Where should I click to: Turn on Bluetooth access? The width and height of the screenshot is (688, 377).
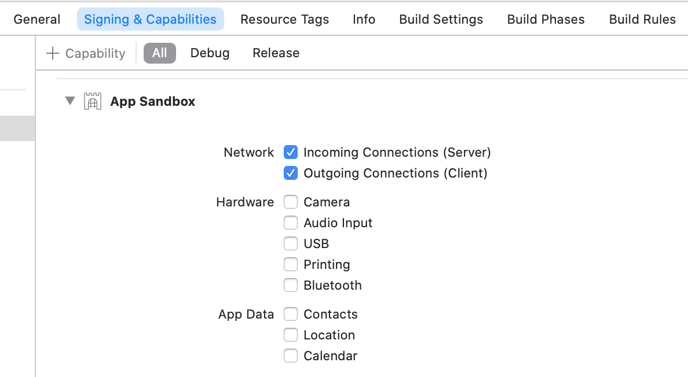pyautogui.click(x=291, y=286)
